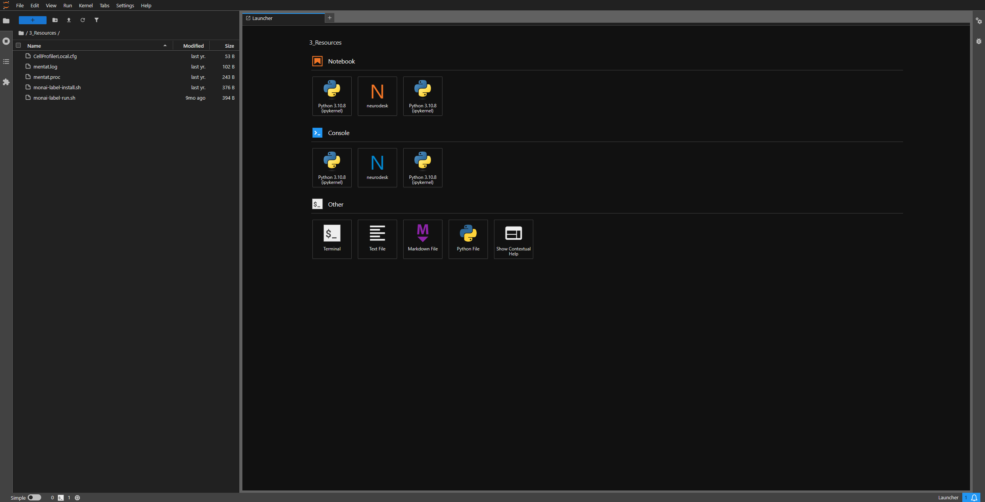Viewport: 985px width, 502px height.
Task: Toggle the file filter funnel icon
Action: tap(97, 20)
